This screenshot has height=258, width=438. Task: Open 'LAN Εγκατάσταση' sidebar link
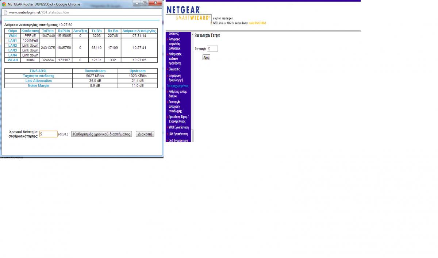(178, 134)
